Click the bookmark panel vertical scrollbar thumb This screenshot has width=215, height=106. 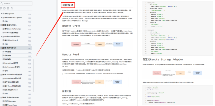pyautogui.click(x=33, y=76)
